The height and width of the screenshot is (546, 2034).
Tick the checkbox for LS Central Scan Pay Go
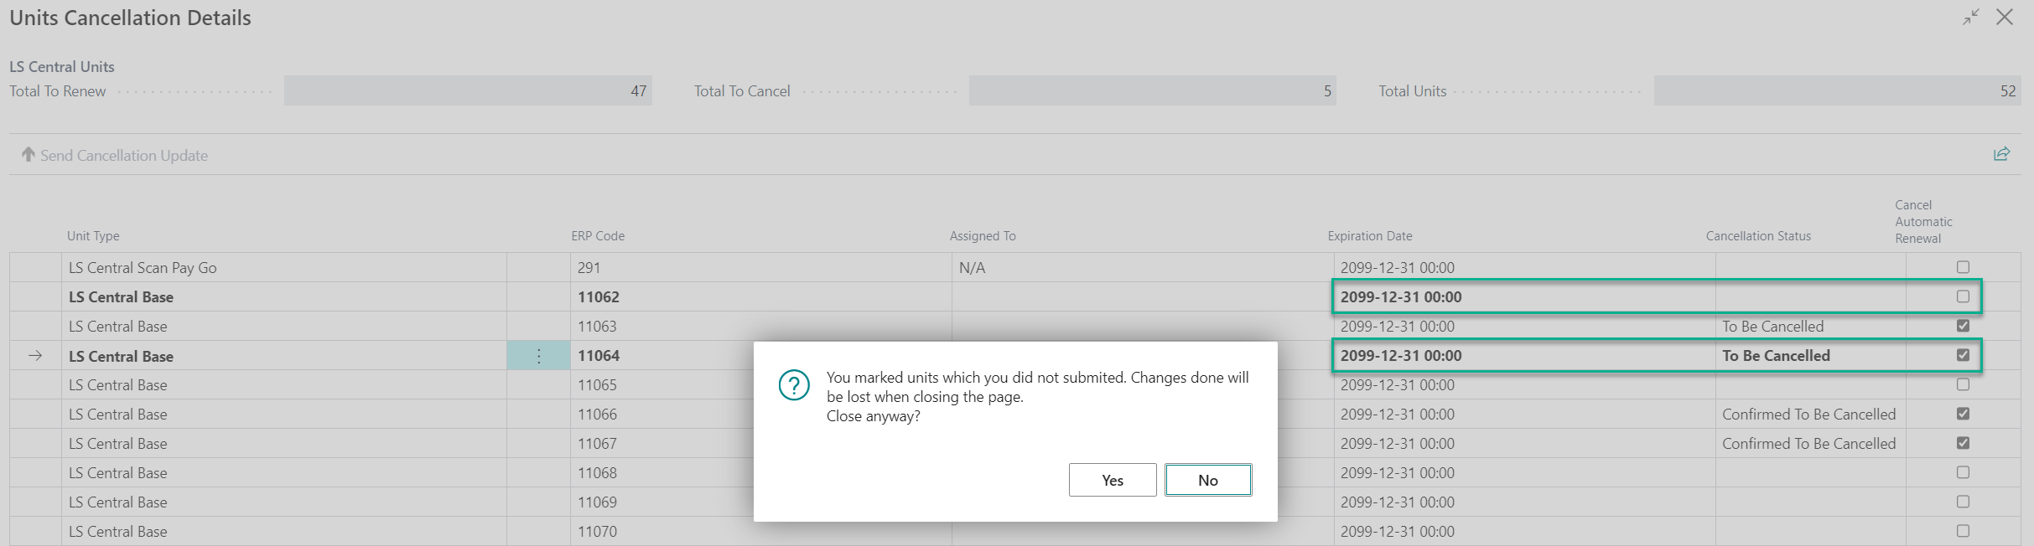tap(1963, 267)
